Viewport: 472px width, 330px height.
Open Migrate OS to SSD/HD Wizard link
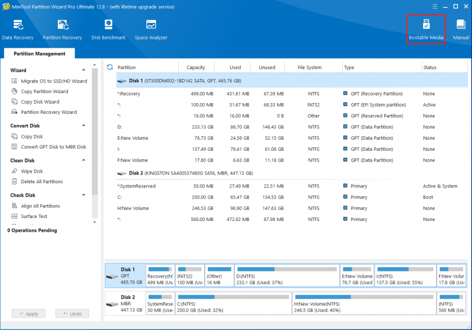pos(54,81)
